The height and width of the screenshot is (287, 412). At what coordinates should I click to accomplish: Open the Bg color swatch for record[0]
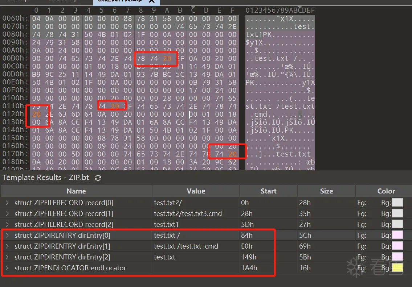coord(397,203)
